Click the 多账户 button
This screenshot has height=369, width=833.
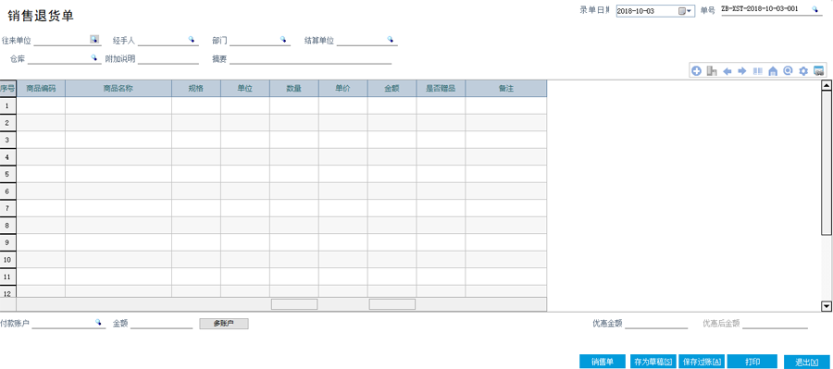224,324
